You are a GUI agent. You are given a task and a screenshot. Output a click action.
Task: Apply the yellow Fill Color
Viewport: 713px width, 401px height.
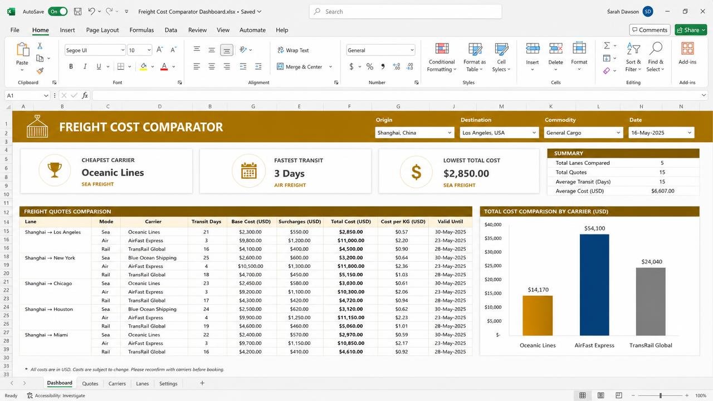[143, 66]
